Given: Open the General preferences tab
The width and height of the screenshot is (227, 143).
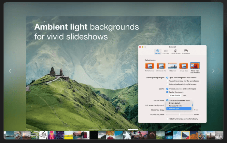Looking at the screenshot, I should pos(158,52).
